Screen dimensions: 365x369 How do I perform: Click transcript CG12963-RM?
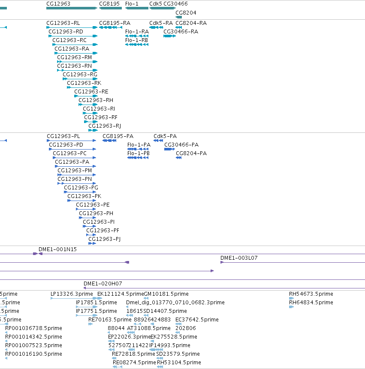pos(77,62)
